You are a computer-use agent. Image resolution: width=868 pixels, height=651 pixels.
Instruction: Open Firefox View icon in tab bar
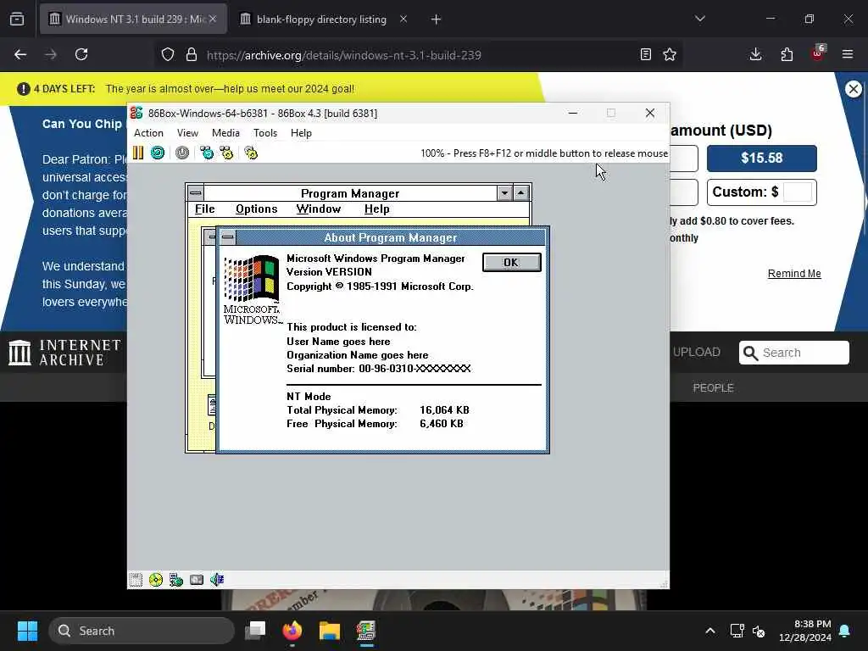(x=17, y=19)
